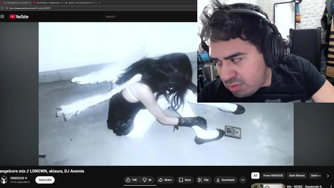Open the more actions three-dot menu

coord(243,180)
